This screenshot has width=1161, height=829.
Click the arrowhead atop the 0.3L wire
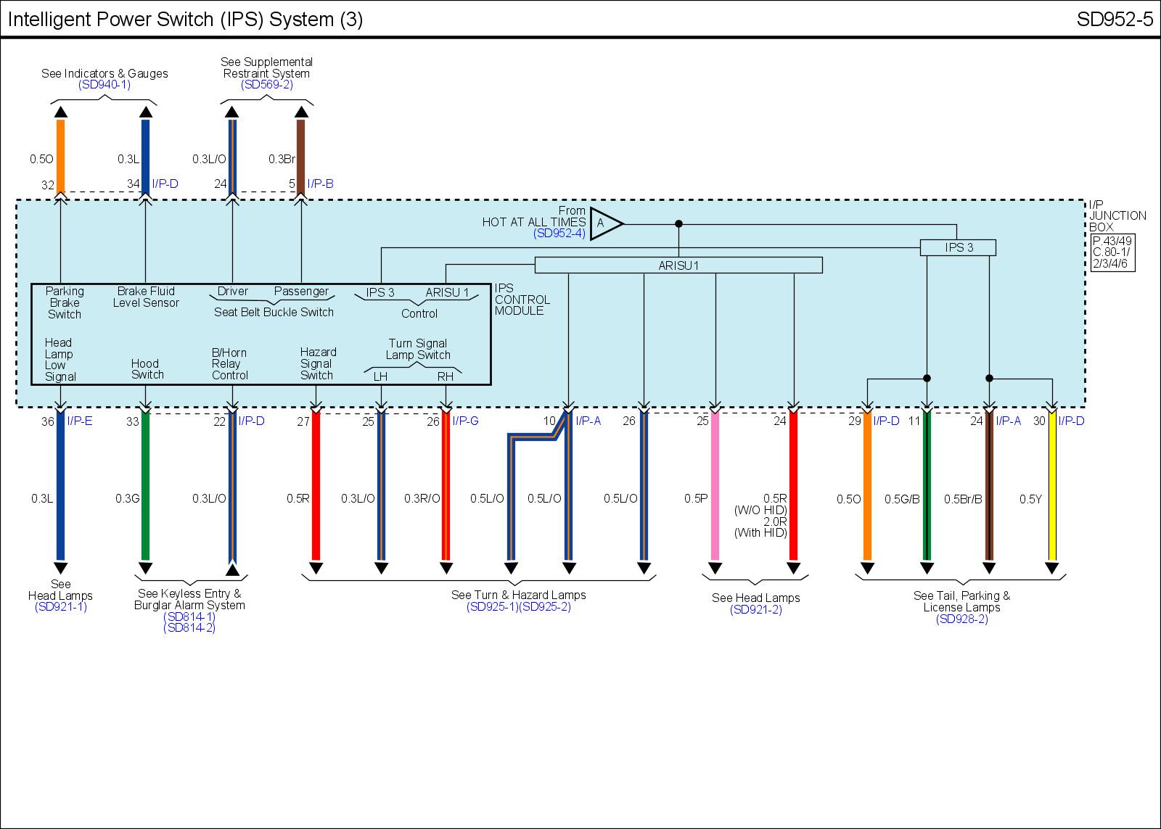point(145,112)
